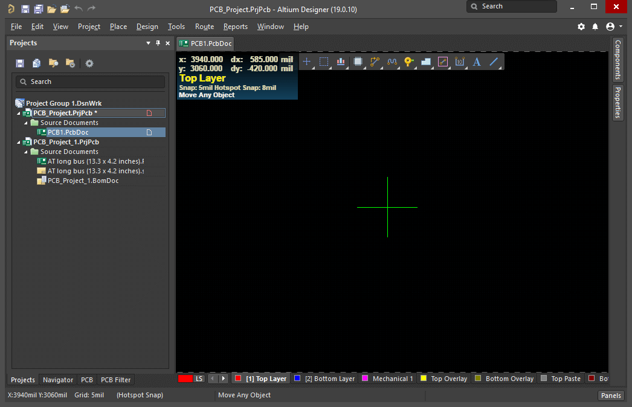Open Projects panel options dropdown arrow
Screen dimensions: 632x407
point(148,43)
